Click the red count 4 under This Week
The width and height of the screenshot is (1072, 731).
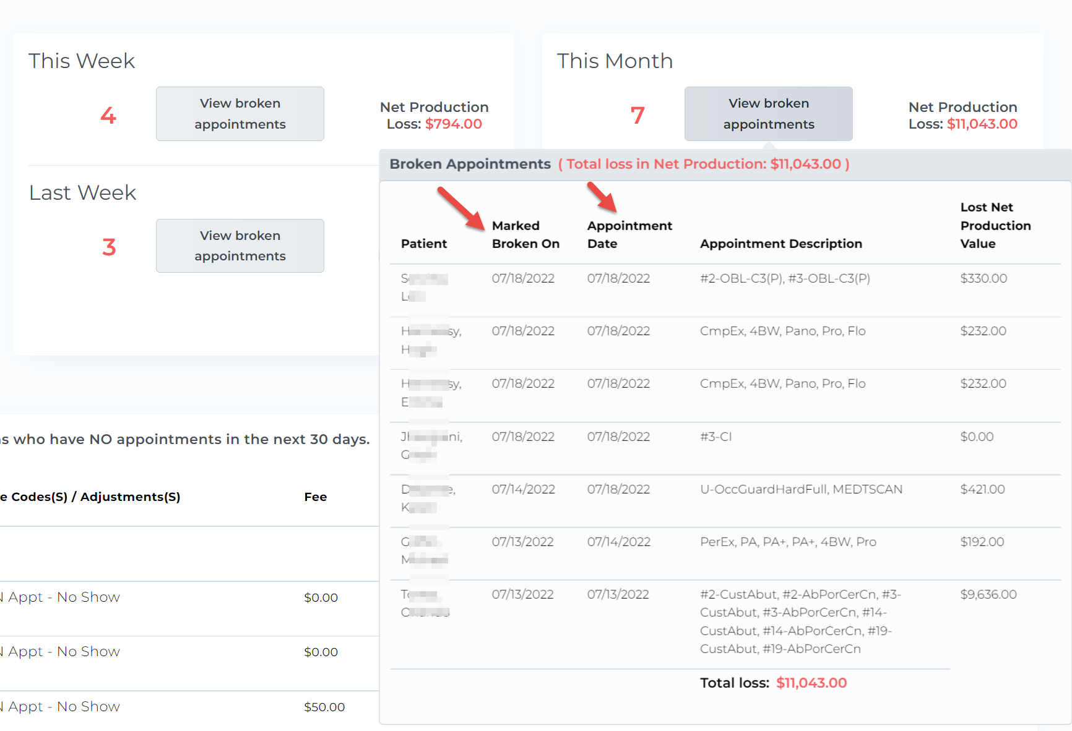tap(108, 115)
